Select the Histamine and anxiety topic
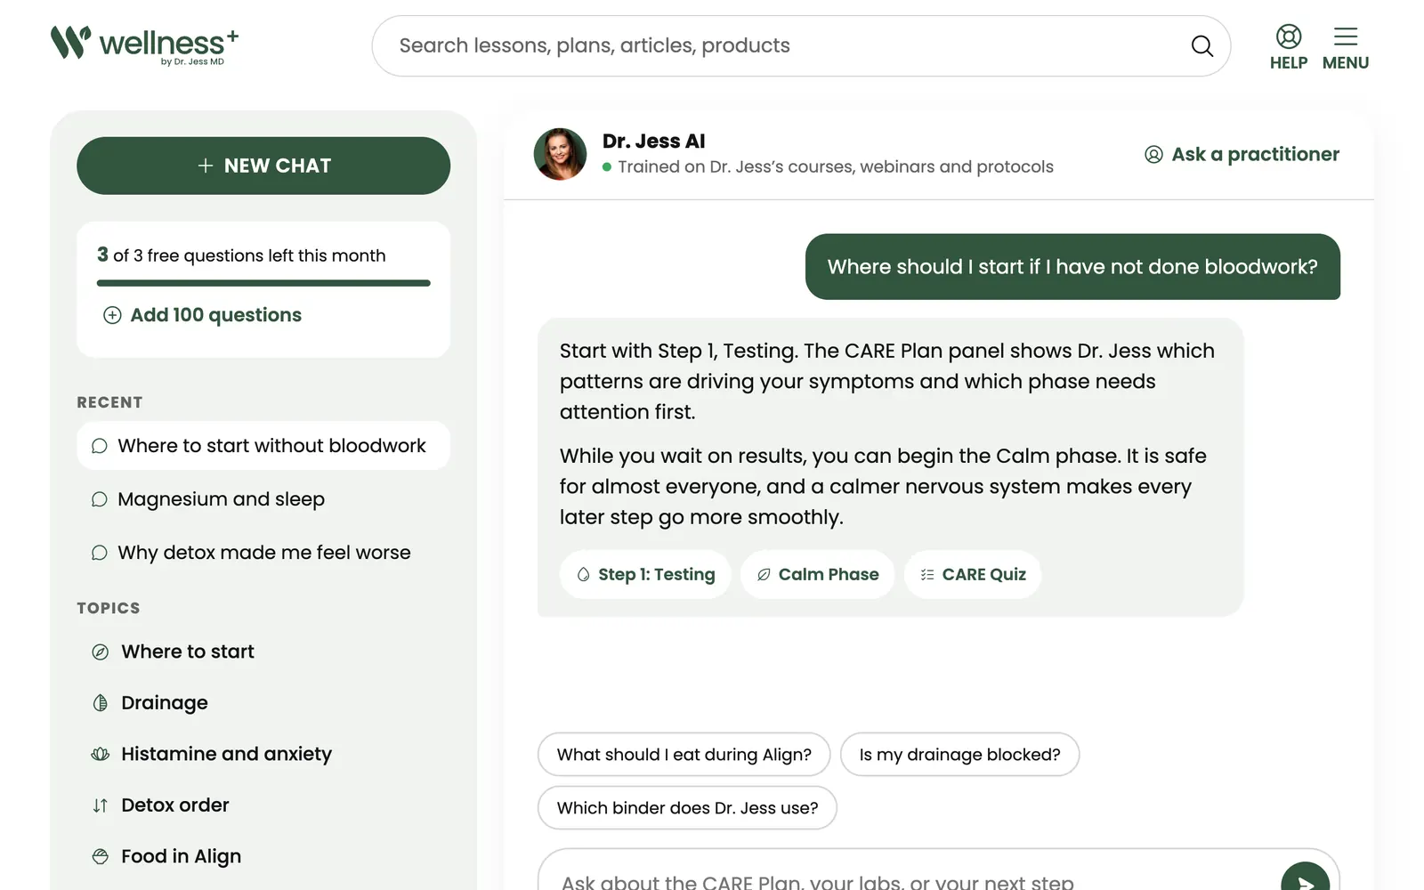This screenshot has height=890, width=1424. (263, 754)
